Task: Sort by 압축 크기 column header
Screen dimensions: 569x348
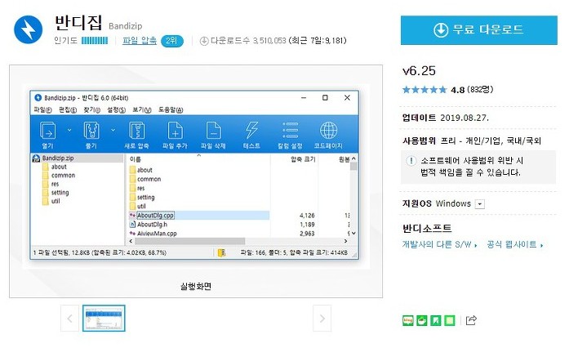Action: pos(303,159)
